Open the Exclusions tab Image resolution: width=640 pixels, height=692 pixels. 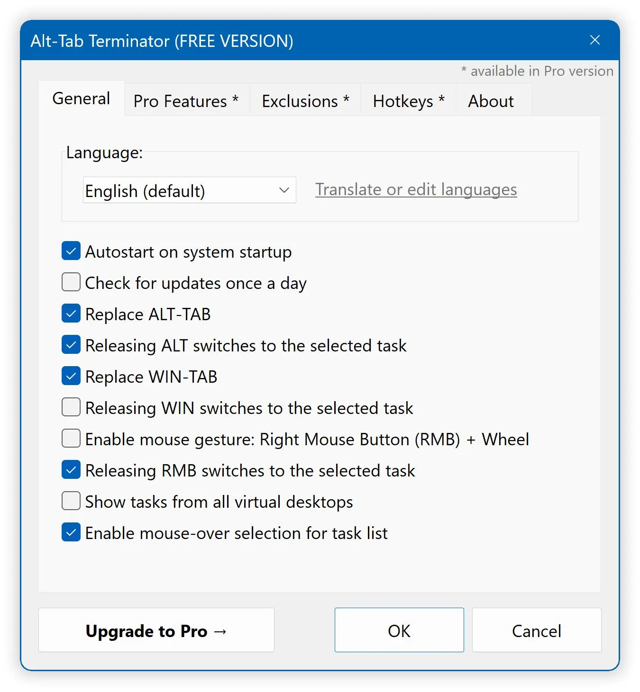tap(305, 101)
